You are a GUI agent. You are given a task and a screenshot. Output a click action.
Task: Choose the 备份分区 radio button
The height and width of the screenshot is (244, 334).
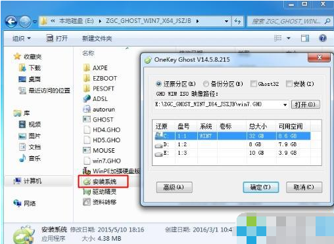pyautogui.click(x=206, y=84)
